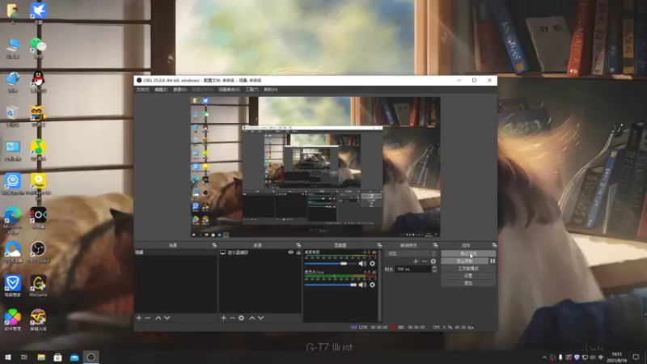Open the PotPlayer desktop shortcut
Viewport: 647px width, 364px height.
38,184
